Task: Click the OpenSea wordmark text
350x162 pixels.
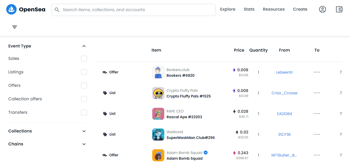Action: pyautogui.click(x=32, y=10)
